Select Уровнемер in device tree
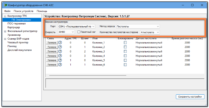The width and height of the screenshot is (209, 108). (x=14, y=35)
